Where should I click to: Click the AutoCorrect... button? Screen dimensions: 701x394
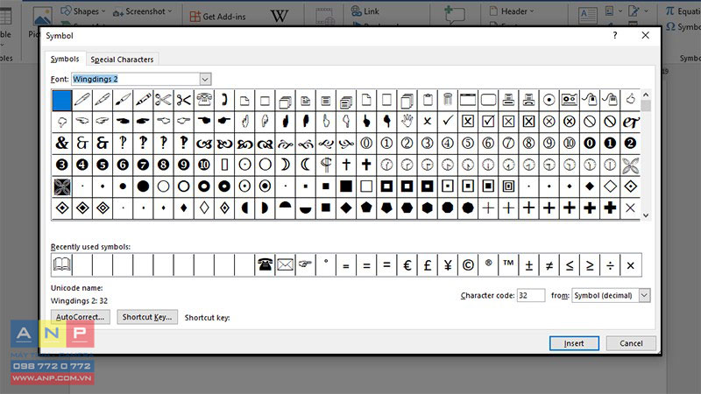[80, 317]
